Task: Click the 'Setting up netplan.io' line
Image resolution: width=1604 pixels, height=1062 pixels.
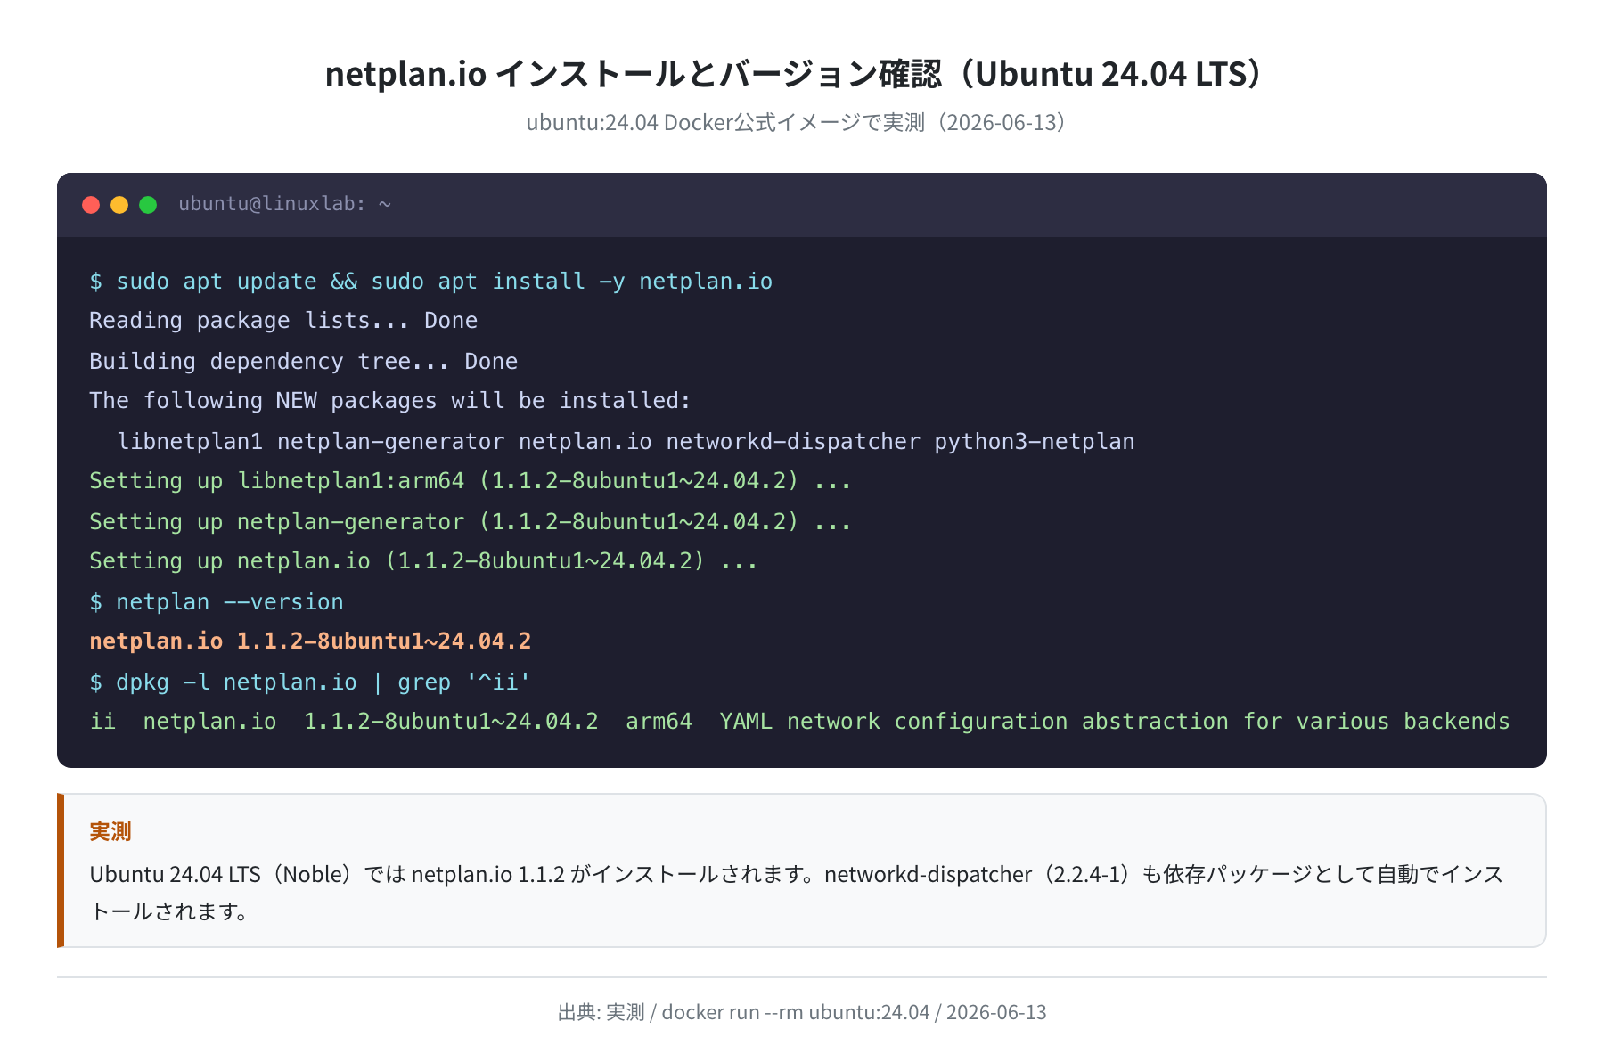Action: tap(423, 561)
